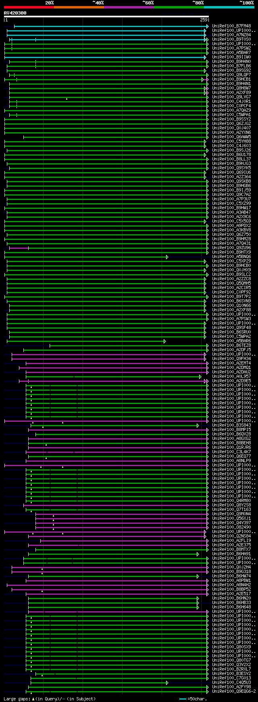The height and width of the screenshot is (702, 258).
Task: Click hit label UniRef100_B9HCB0
Action: coord(231,266)
